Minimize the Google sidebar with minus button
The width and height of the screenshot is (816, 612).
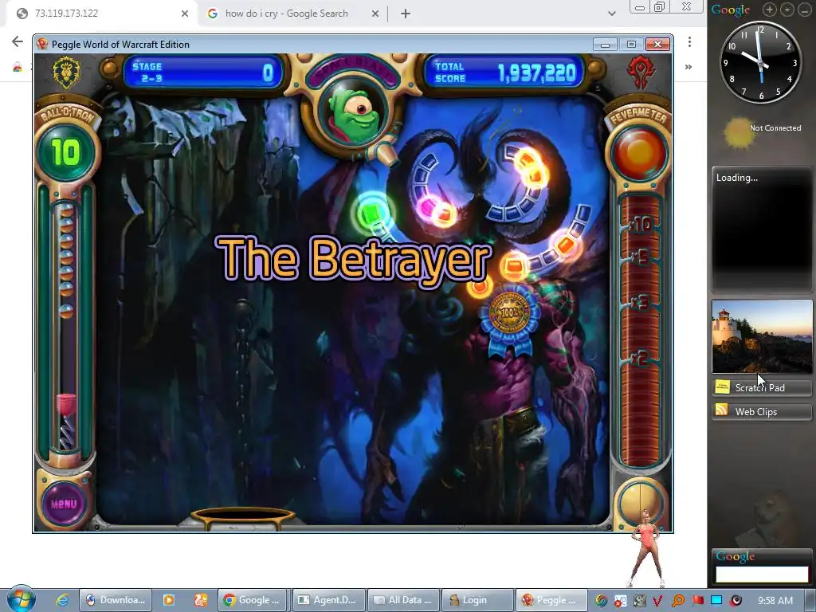tap(804, 10)
